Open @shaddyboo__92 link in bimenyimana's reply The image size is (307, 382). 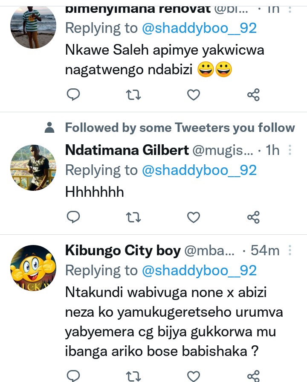199,28
